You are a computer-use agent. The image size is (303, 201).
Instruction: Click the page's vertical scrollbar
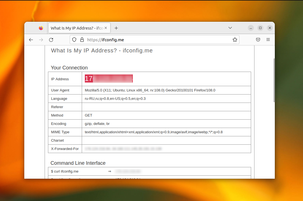274,80
